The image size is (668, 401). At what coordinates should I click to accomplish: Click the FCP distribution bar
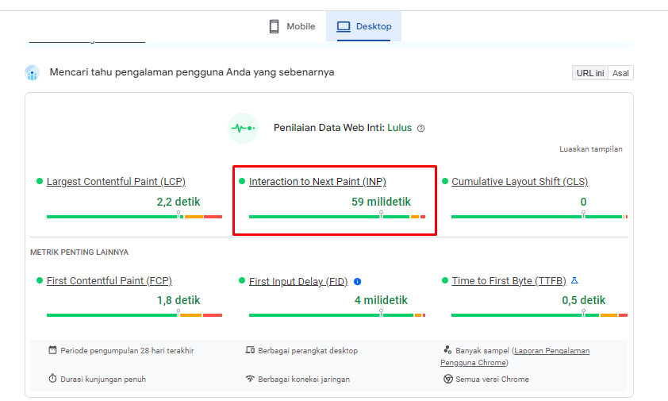(135, 315)
